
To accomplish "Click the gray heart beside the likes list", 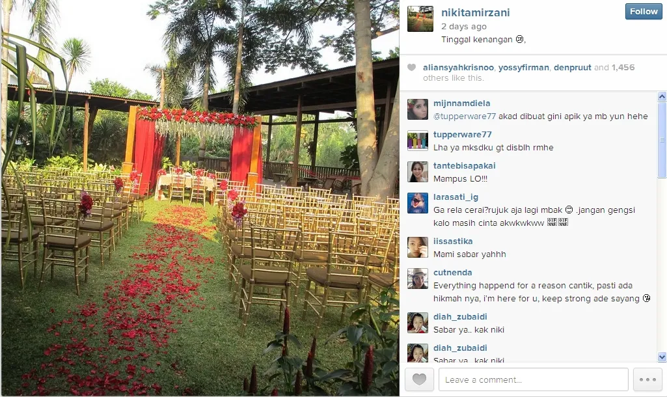I will pyautogui.click(x=411, y=67).
